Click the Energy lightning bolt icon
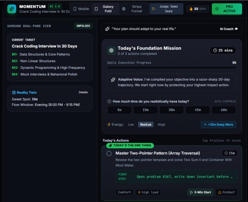248x202 pixels. click(x=109, y=124)
